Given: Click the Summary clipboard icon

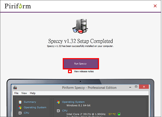Looking at the screenshot, I should point(20,102).
